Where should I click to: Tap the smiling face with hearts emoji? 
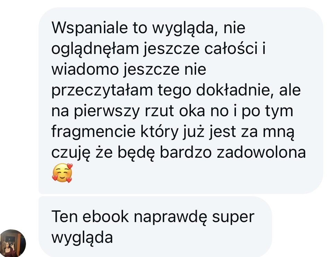62,173
